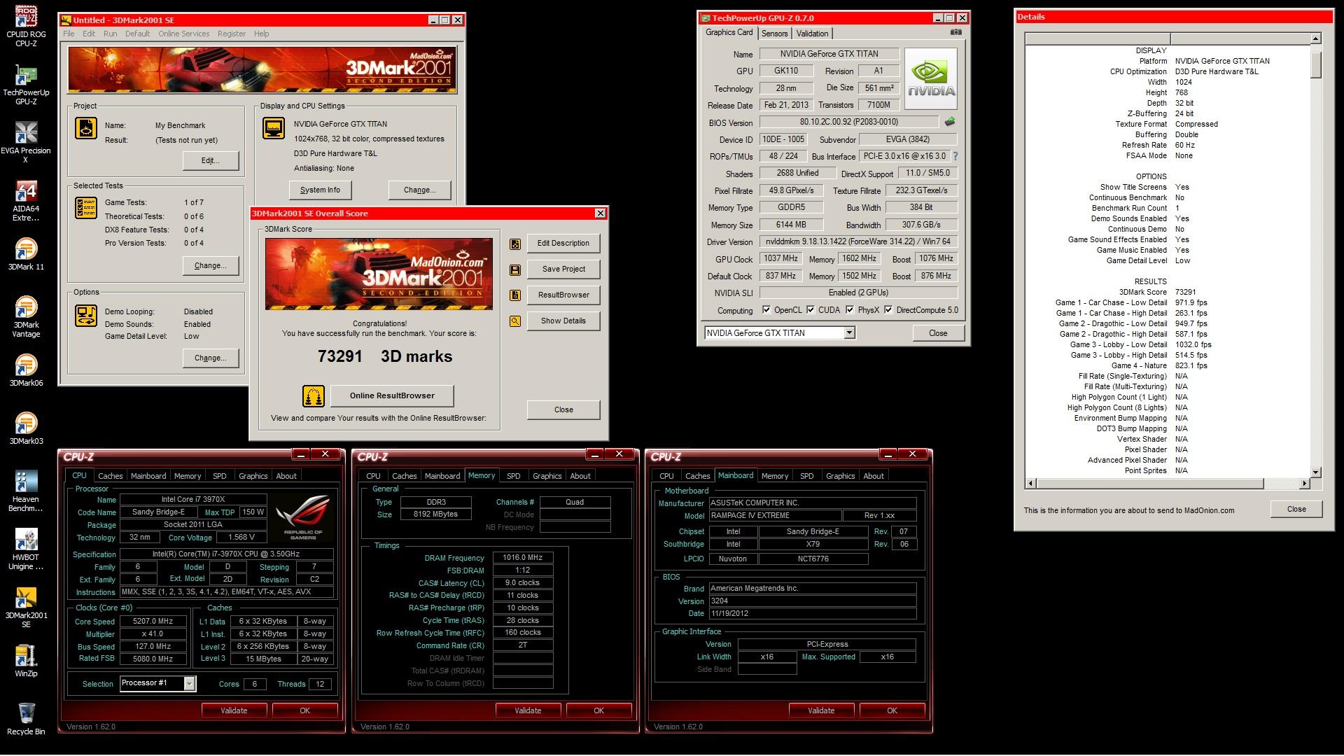Screen dimensions: 1344x756
Task: Toggle the DirectCompute 5.0 checkbox
Action: tap(889, 310)
